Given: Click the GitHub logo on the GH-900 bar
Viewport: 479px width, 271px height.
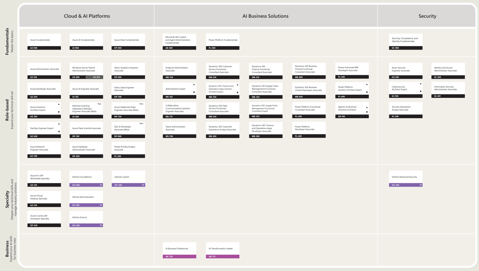Looking at the screenshot, I should pyautogui.click(x=101, y=185).
